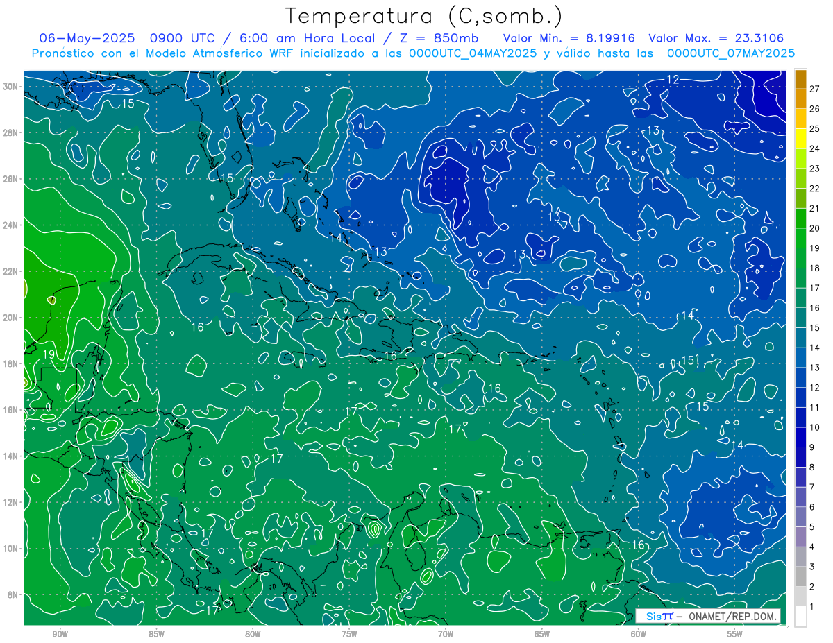Pick the purple swatch between 4 and 5

[800, 537]
